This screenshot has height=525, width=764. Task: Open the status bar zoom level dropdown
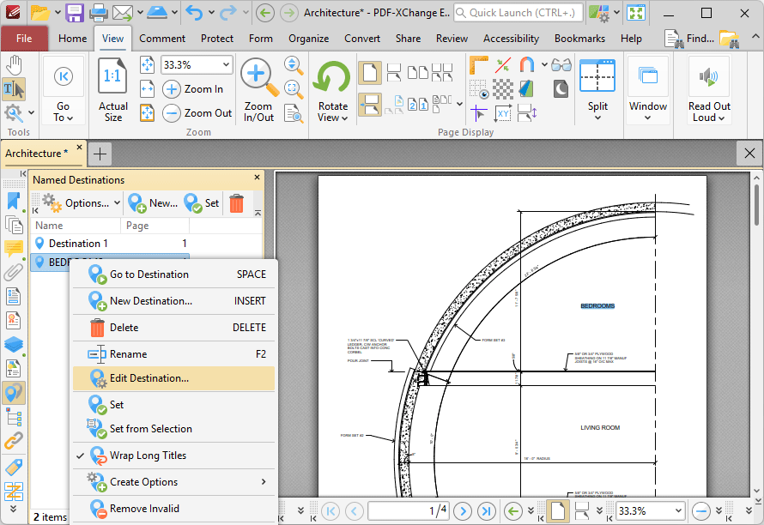click(678, 511)
